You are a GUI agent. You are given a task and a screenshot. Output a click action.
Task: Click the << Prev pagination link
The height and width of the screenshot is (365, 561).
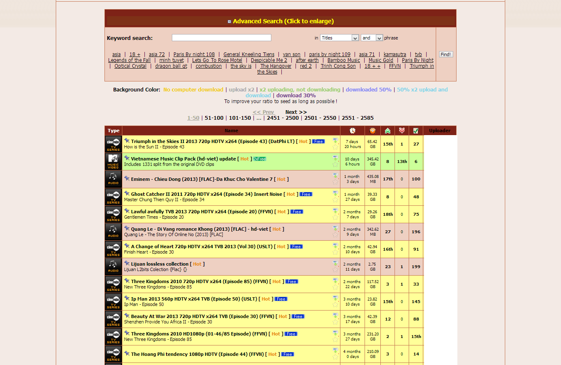(264, 112)
